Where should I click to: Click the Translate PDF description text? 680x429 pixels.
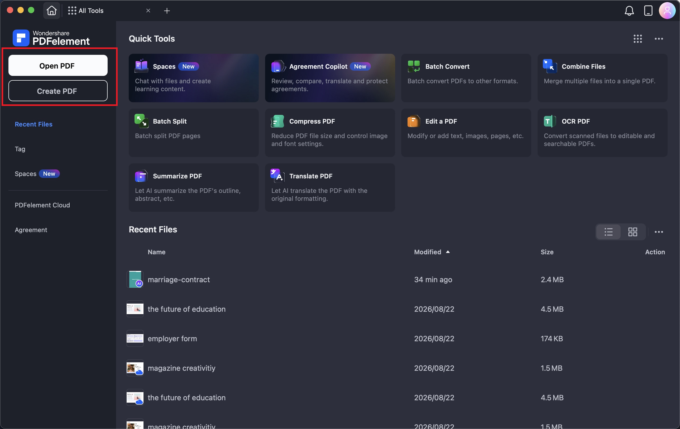coord(319,194)
